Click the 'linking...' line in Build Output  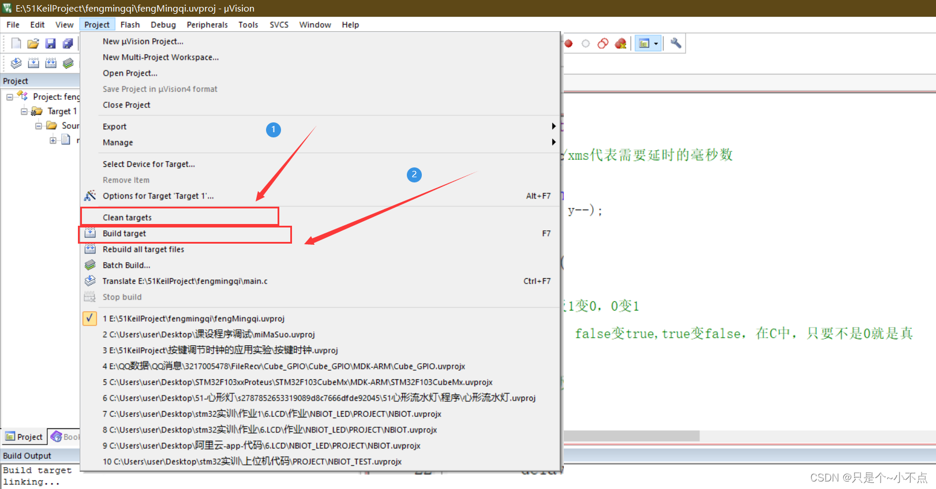[32, 482]
